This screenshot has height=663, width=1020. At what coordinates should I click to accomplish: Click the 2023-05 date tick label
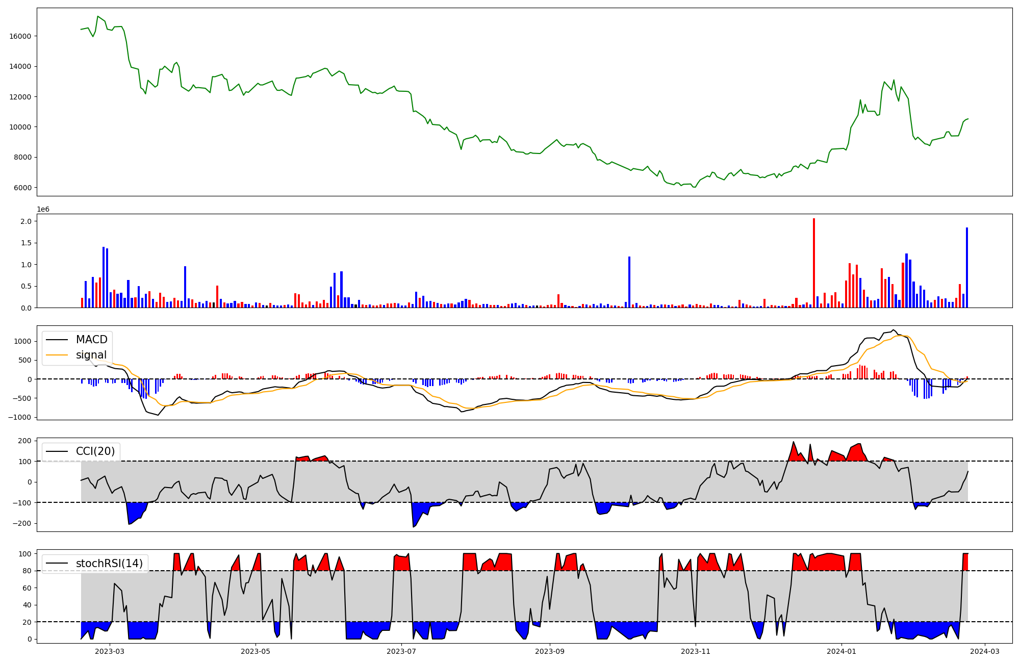[x=256, y=651]
